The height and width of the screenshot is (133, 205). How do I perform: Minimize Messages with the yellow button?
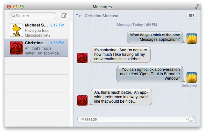[x=15, y=7]
